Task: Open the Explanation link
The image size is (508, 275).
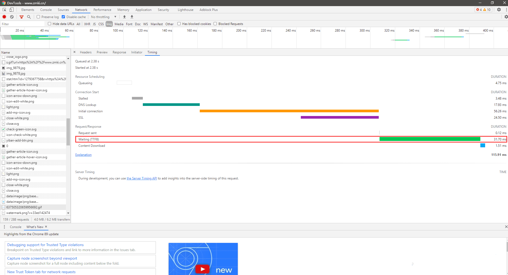Action: pos(83,155)
